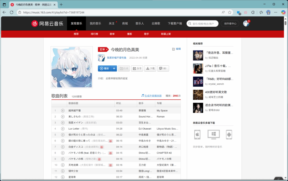Click the Windows PC download icon
The image size is (288, 181).
click(213, 135)
